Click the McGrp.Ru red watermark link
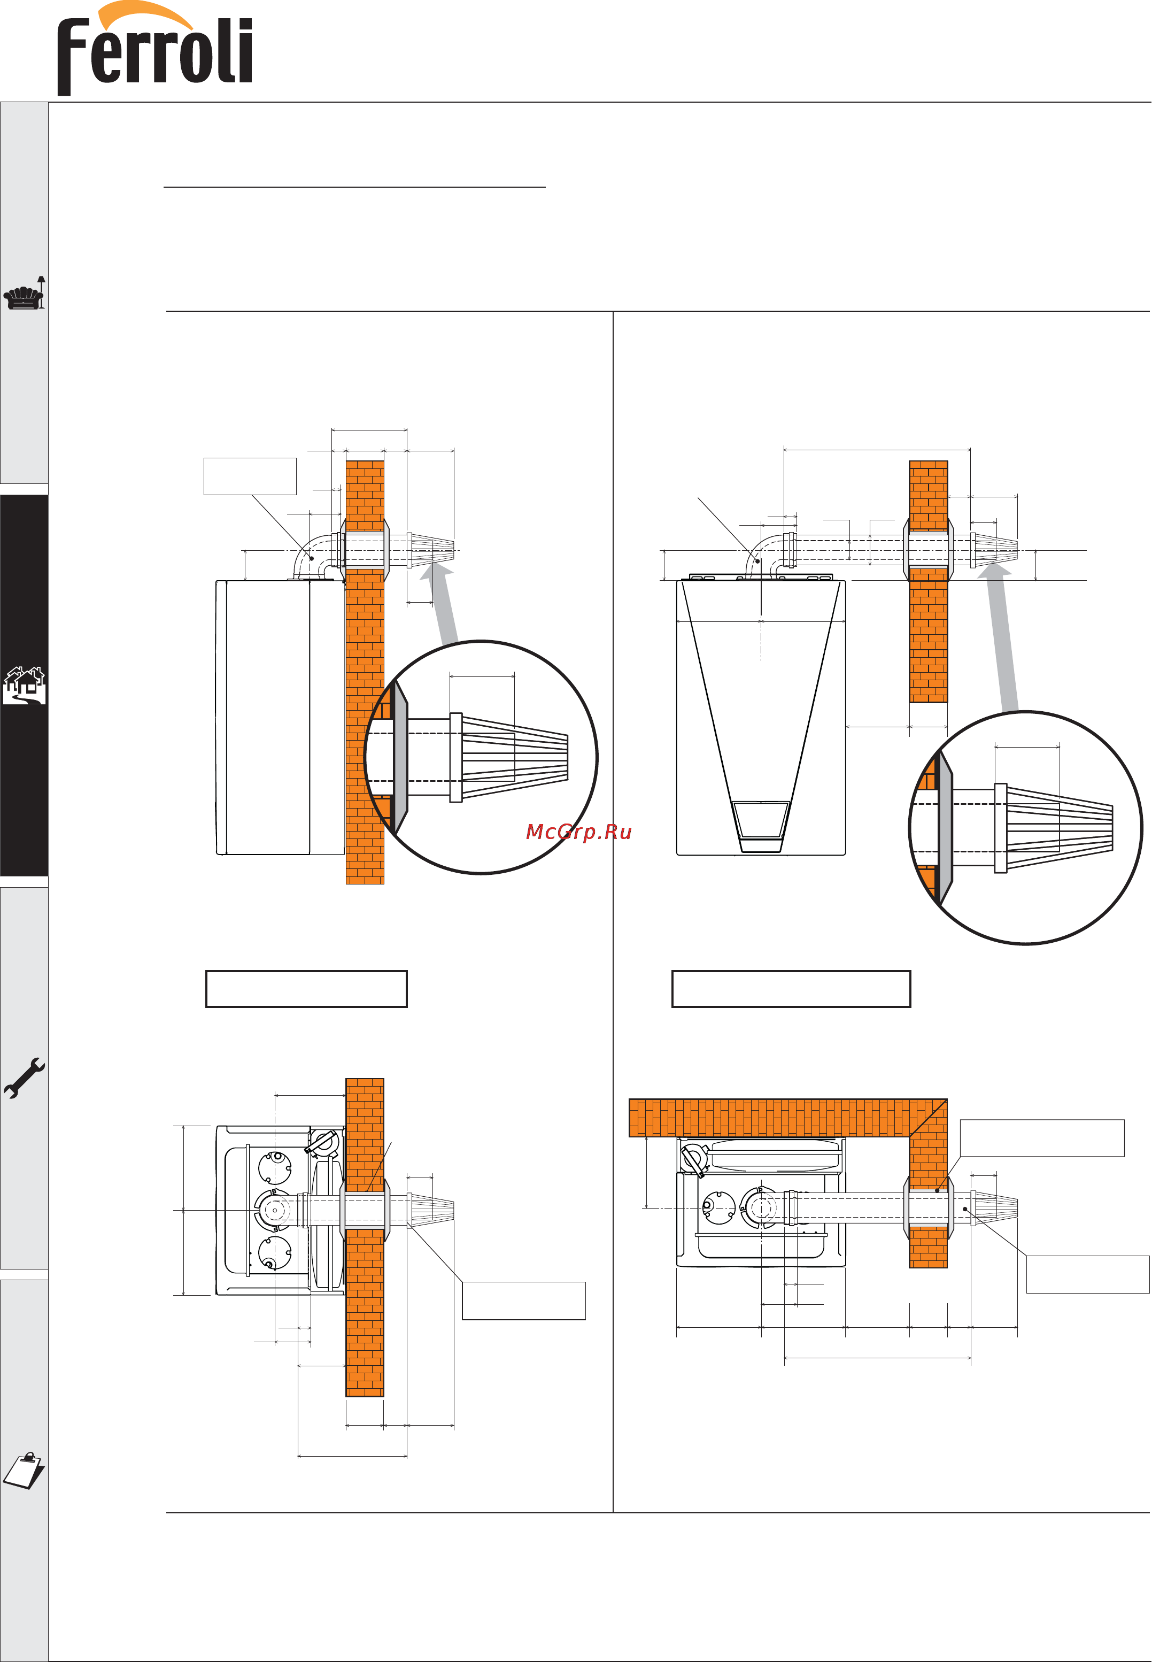Viewport: 1152px width, 1662px height. pos(579,832)
